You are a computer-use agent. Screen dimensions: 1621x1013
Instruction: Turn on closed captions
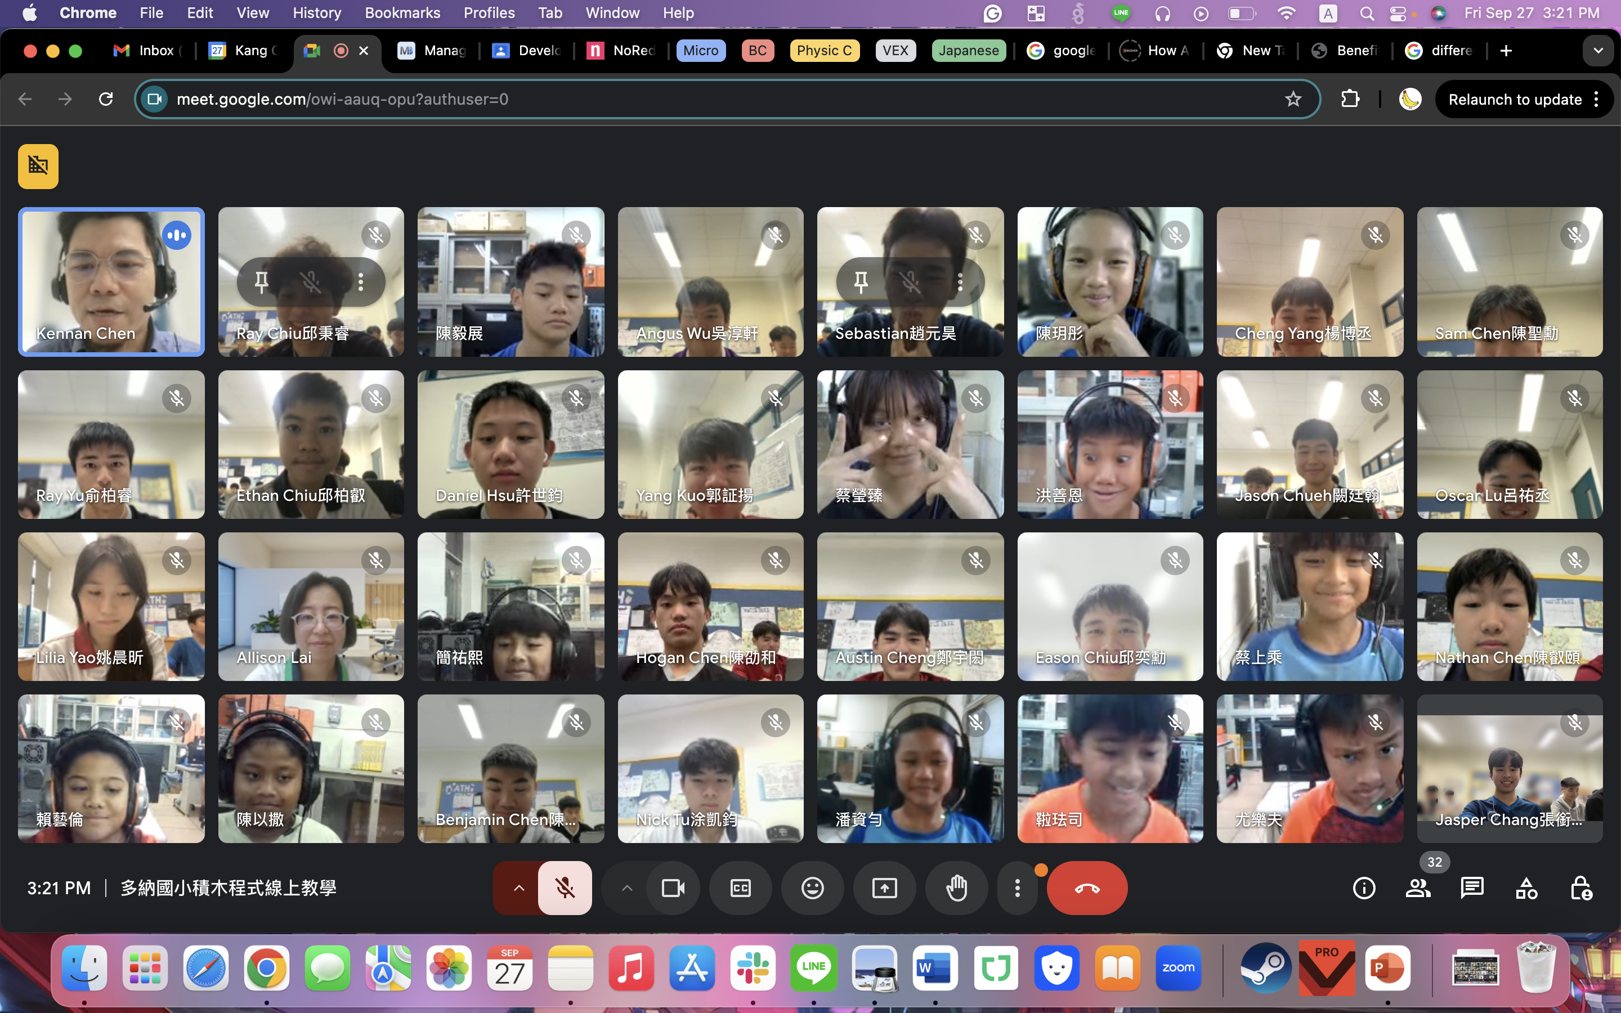(740, 889)
